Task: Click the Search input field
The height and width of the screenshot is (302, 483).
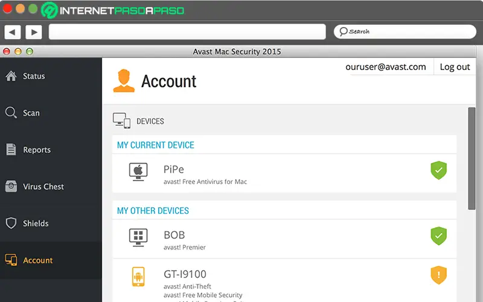Action: pyautogui.click(x=406, y=31)
